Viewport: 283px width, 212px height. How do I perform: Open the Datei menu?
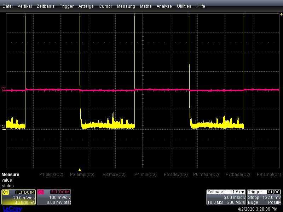tap(7, 6)
